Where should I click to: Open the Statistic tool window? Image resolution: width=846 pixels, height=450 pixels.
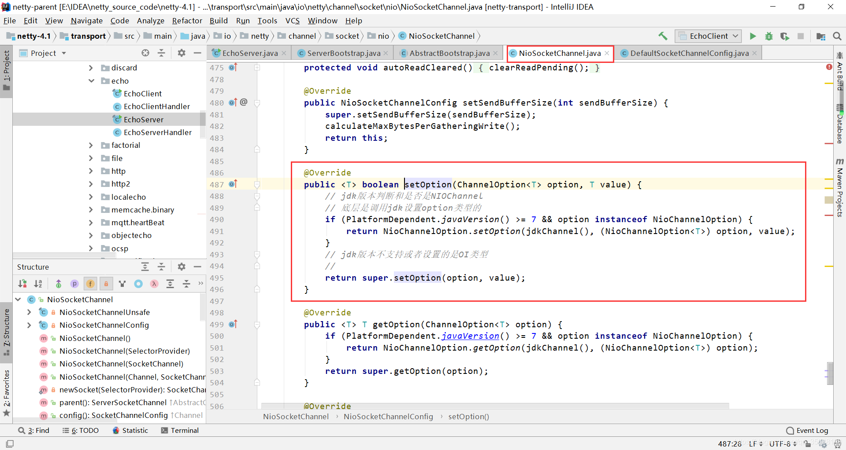[130, 430]
